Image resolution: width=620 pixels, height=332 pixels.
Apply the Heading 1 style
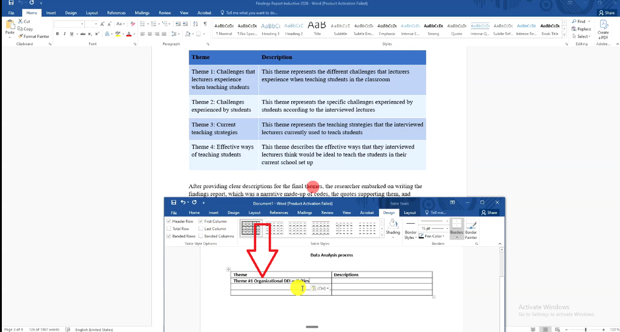(x=271, y=29)
